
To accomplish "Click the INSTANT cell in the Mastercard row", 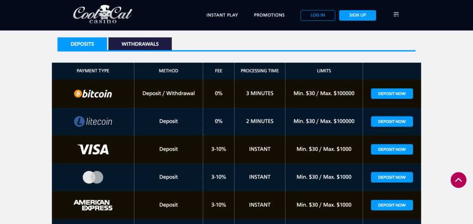I will (x=260, y=177).
